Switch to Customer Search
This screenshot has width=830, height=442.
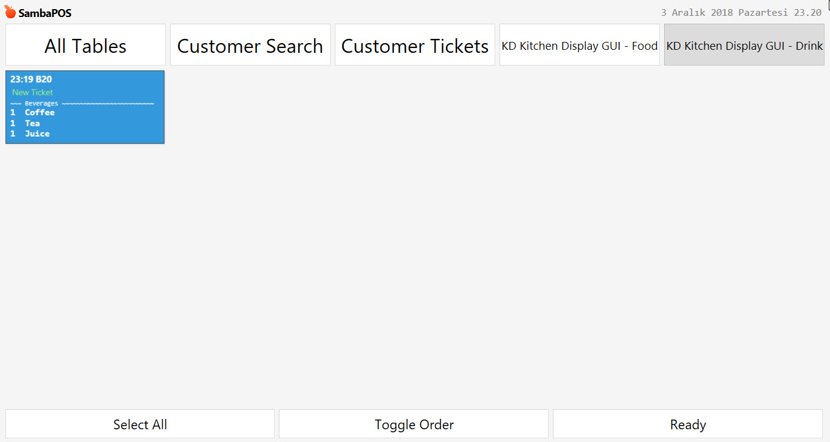250,46
